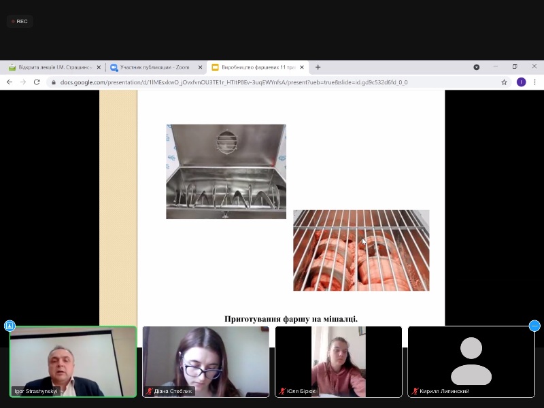Image resolution: width=544 pixels, height=408 pixels.
Task: Click the minced meat in mixer photo
Action: pyautogui.click(x=361, y=250)
